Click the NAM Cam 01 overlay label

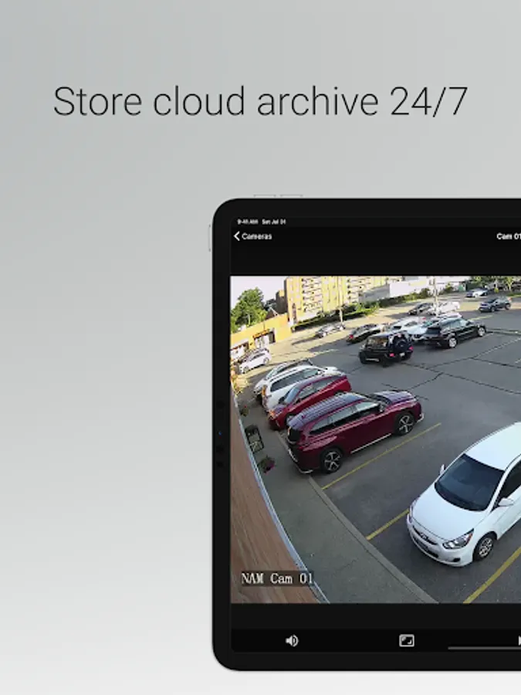(277, 578)
